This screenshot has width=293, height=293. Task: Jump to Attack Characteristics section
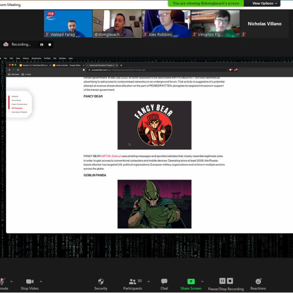[x=20, y=104]
